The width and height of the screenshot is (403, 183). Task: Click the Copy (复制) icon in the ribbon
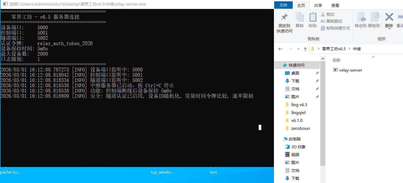tap(299, 17)
